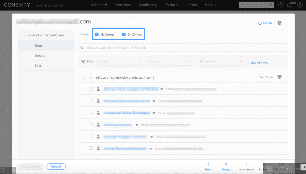Open the notifications bell icon

pos(289,5)
